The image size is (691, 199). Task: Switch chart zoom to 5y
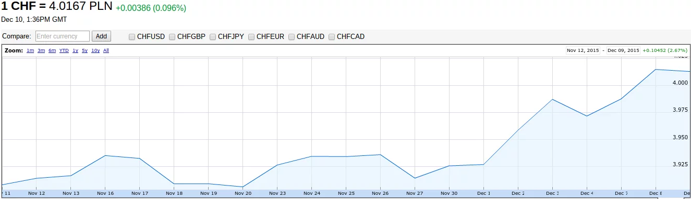click(84, 50)
